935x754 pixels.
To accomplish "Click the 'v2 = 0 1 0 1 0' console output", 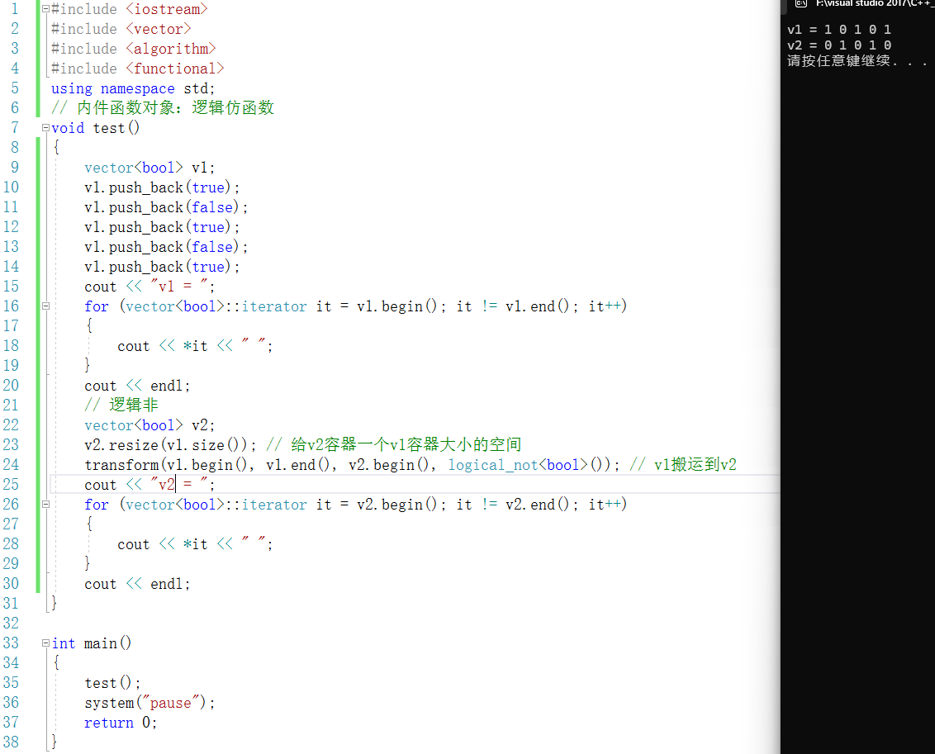I will point(839,45).
